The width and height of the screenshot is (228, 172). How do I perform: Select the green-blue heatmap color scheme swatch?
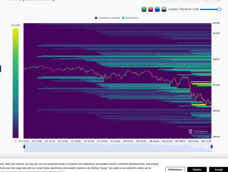144,9
